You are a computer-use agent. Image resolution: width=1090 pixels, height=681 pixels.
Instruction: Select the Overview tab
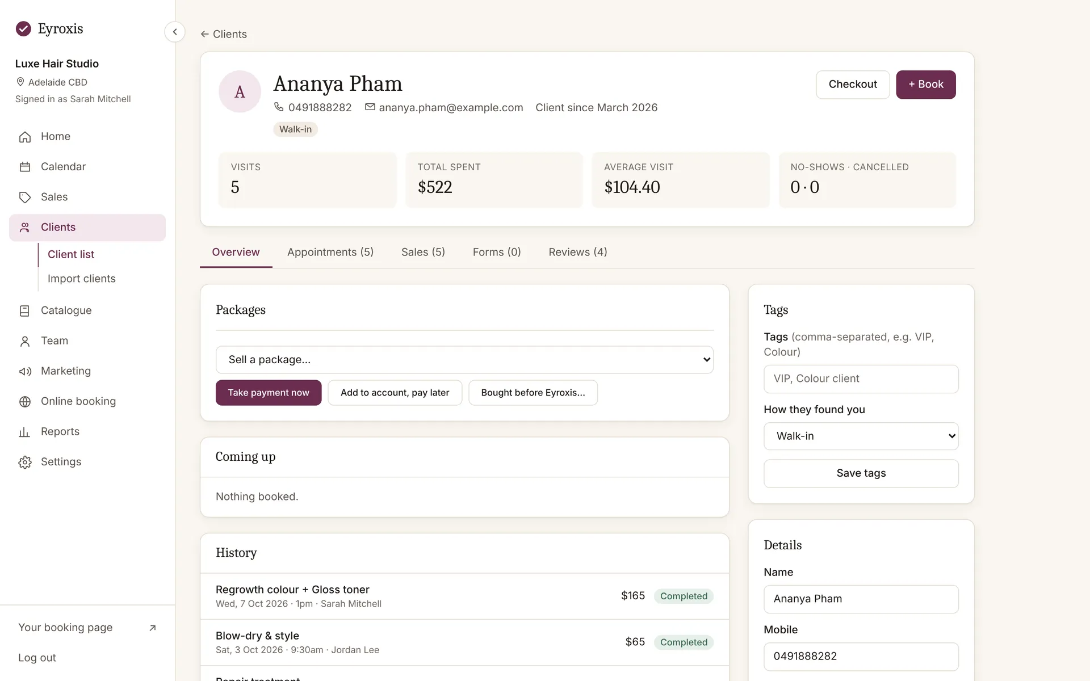coord(236,252)
